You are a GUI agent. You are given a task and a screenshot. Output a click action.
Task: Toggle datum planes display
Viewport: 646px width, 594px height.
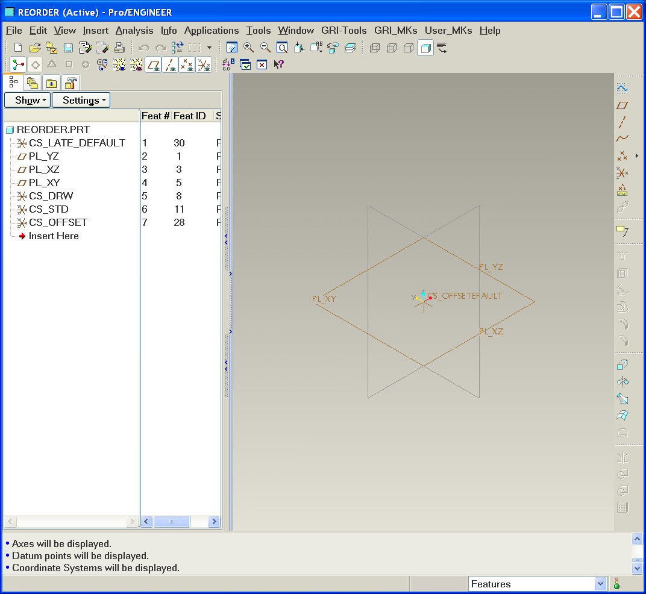154,64
